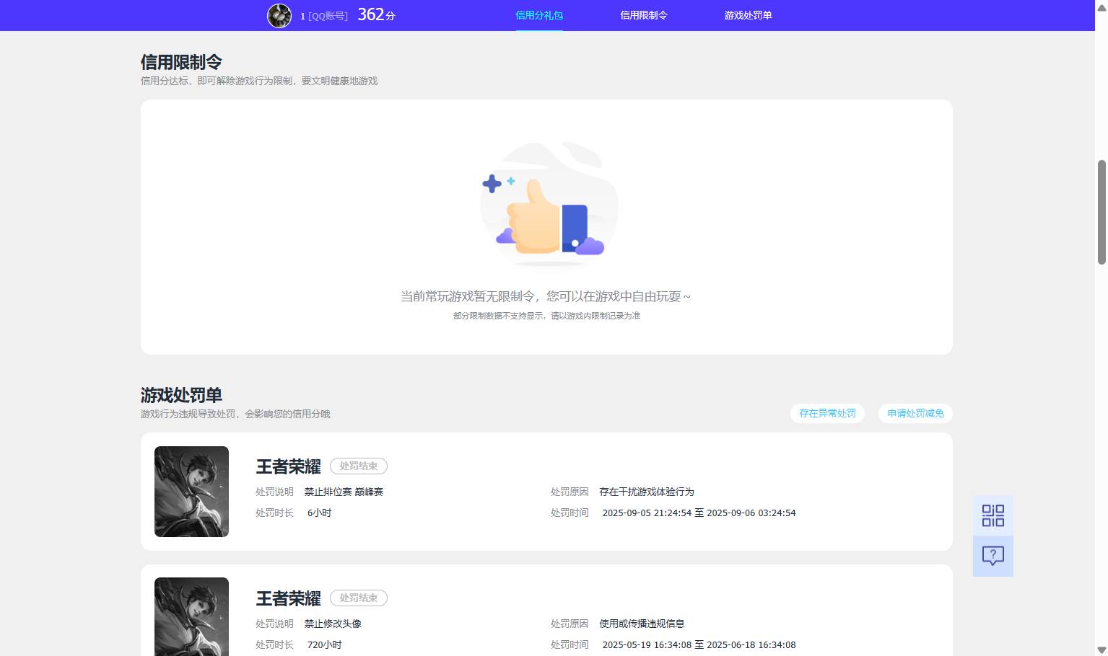
Task: Click the 游戏处罚单 section heading
Action: [x=181, y=395]
